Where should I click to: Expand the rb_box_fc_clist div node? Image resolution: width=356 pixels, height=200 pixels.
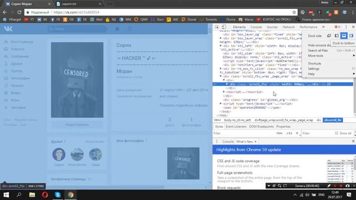pyautogui.click(x=221, y=68)
